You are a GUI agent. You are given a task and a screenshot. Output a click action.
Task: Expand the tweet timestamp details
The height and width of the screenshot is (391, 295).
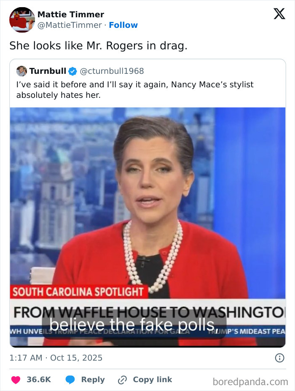point(56,358)
